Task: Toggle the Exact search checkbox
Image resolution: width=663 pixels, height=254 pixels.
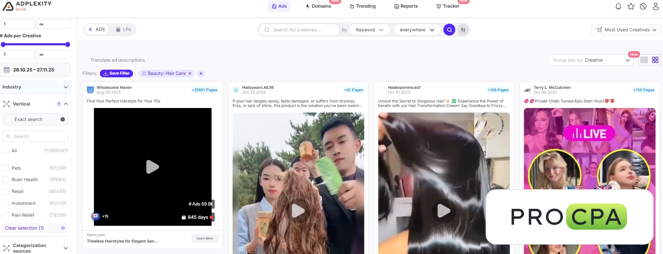Action: click(x=9, y=119)
